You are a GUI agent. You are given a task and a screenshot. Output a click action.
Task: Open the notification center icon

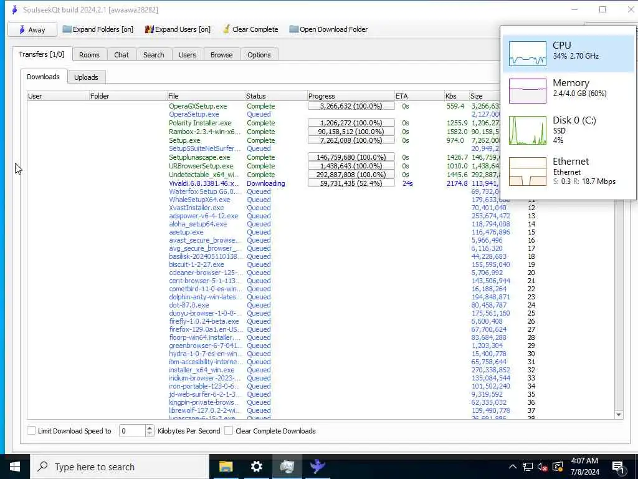(x=619, y=467)
